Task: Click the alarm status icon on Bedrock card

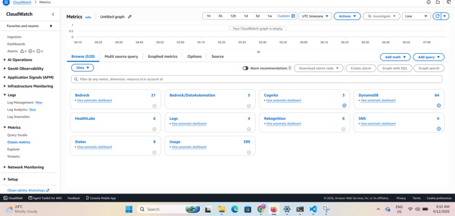Action: pyautogui.click(x=154, y=106)
